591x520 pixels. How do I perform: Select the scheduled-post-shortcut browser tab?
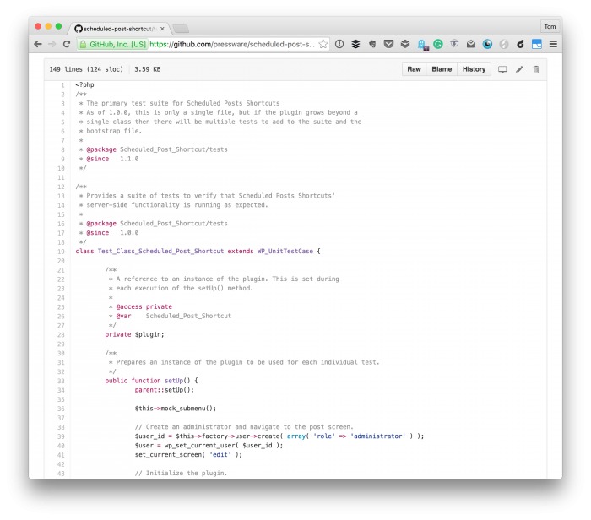(120, 29)
